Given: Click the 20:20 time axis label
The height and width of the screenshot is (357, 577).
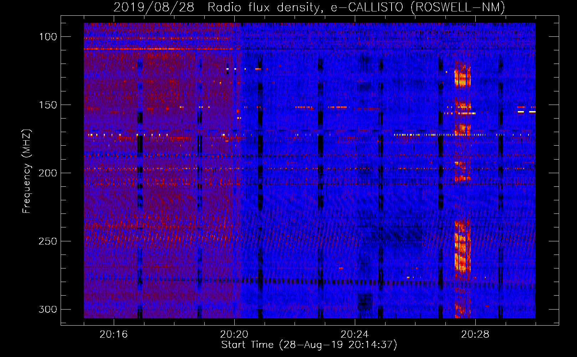Looking at the screenshot, I should [x=234, y=335].
